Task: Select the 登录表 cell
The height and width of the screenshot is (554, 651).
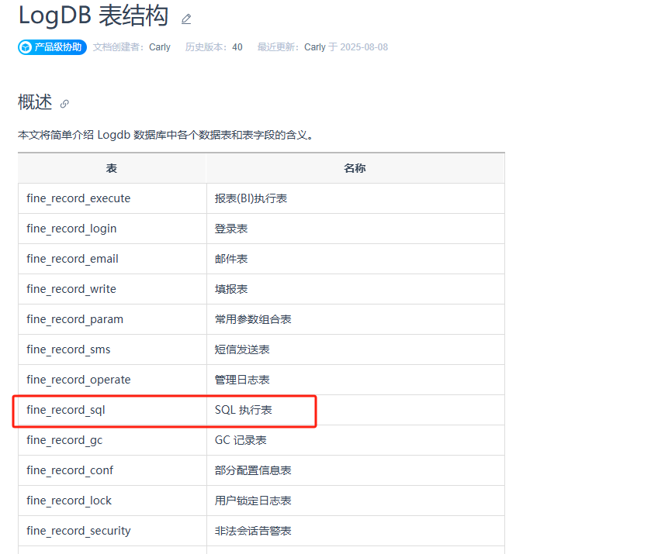Action: tap(355, 229)
